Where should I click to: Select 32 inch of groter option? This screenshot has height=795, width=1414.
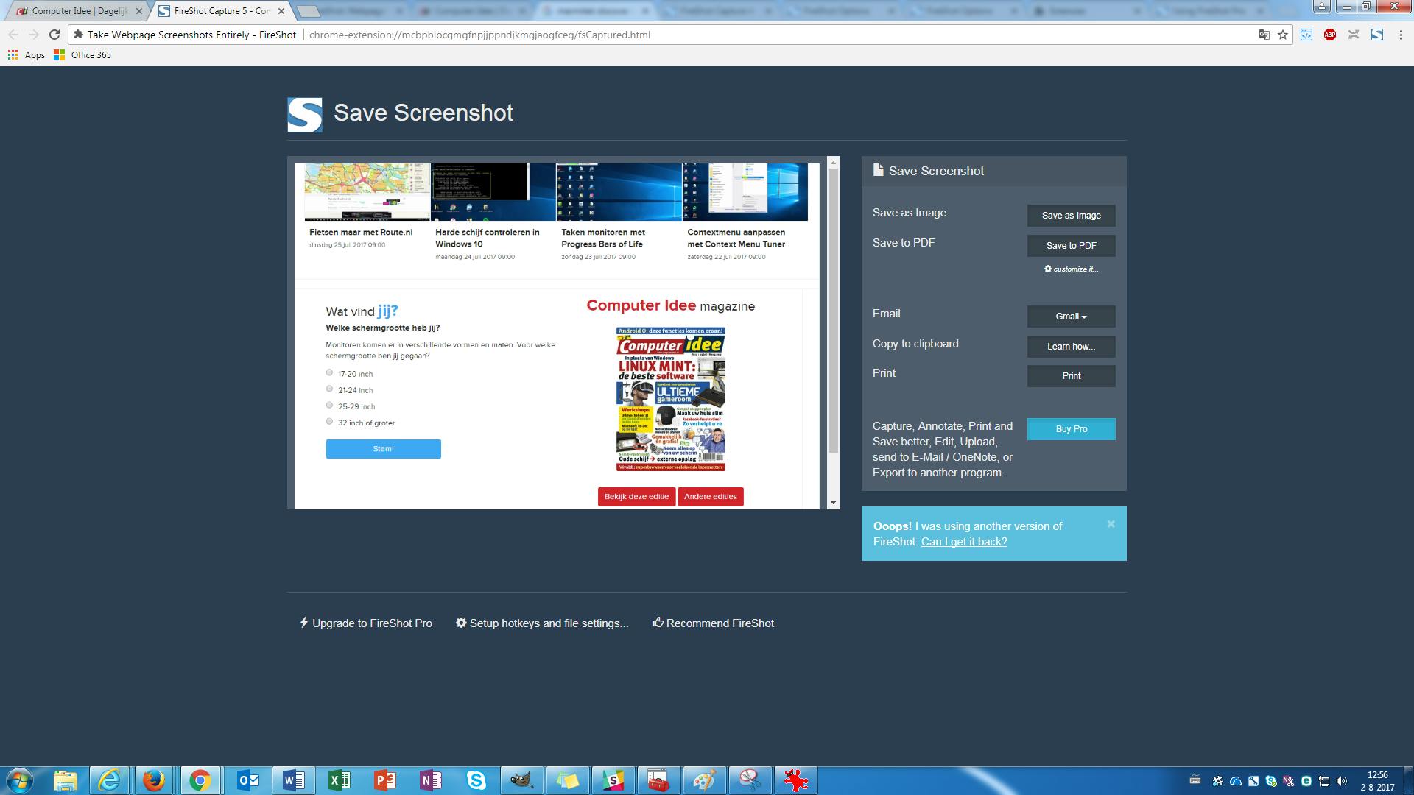pyautogui.click(x=329, y=422)
